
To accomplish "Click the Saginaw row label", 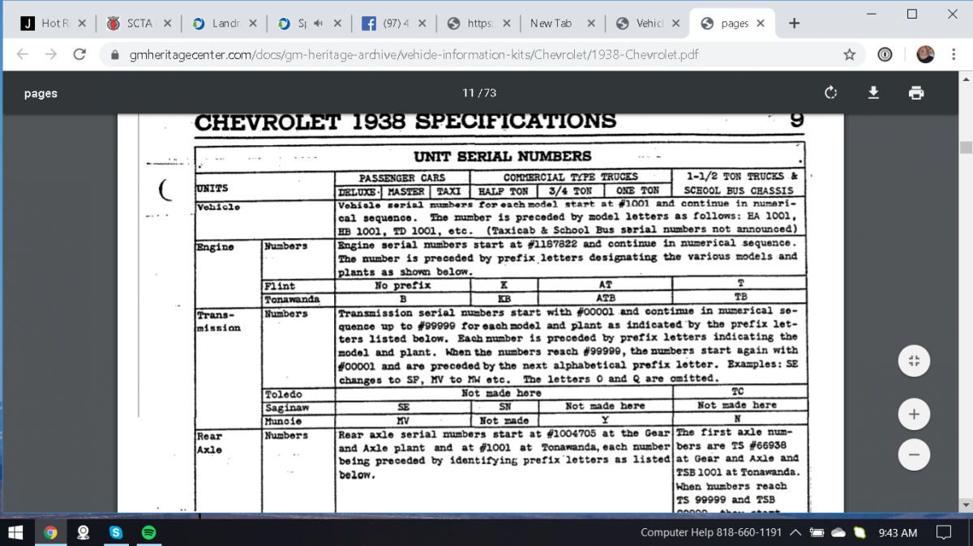I will click(286, 407).
